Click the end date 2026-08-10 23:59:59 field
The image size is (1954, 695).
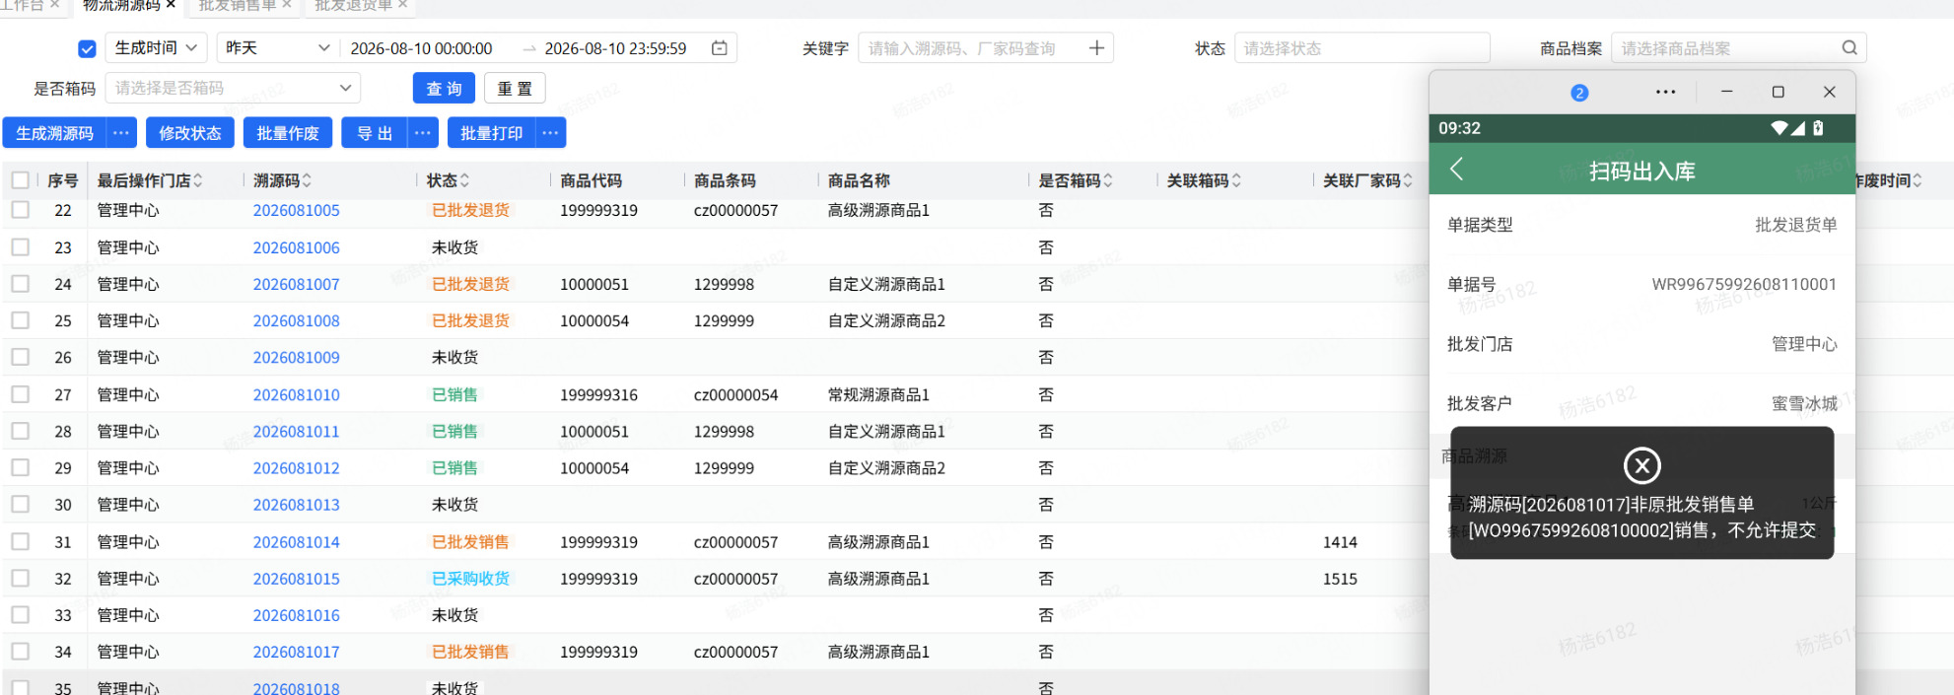(616, 48)
